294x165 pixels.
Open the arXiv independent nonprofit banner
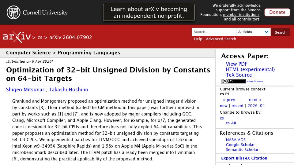pyautogui.click(x=149, y=12)
